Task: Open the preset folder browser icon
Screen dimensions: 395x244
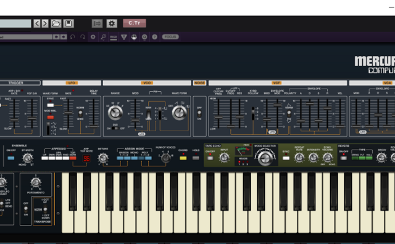Action: [x=56, y=23]
